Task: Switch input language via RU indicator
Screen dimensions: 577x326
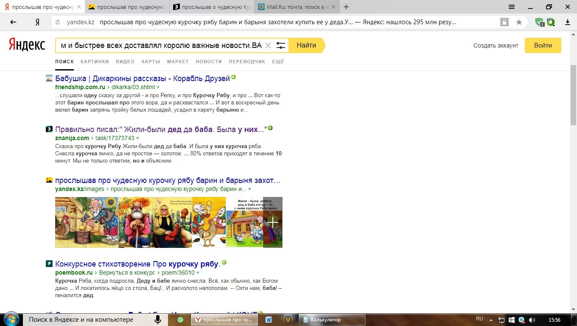Action: pyautogui.click(x=479, y=319)
